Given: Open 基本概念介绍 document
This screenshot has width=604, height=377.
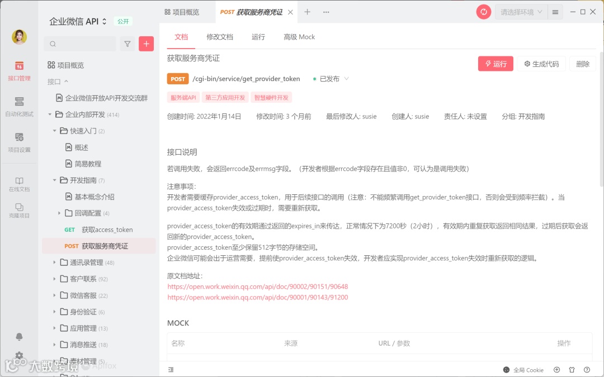Looking at the screenshot, I should click(89, 197).
